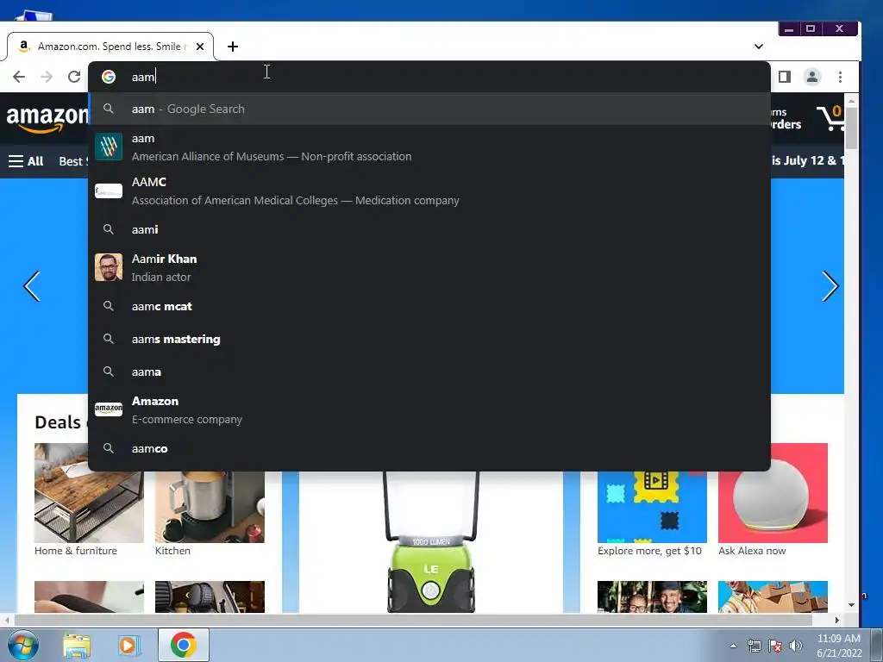Open a new tab with plus button
Screen dimensions: 883x662
coord(233,47)
